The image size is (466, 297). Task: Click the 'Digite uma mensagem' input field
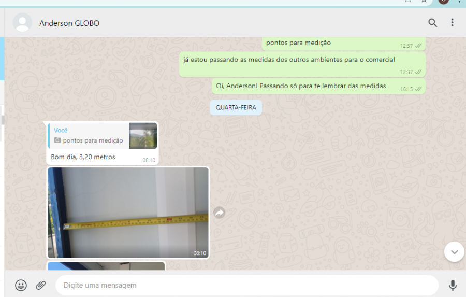click(247, 285)
